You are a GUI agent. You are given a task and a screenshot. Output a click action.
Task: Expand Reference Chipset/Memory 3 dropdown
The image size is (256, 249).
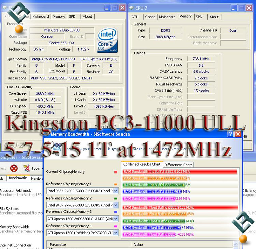[x=116, y=219]
